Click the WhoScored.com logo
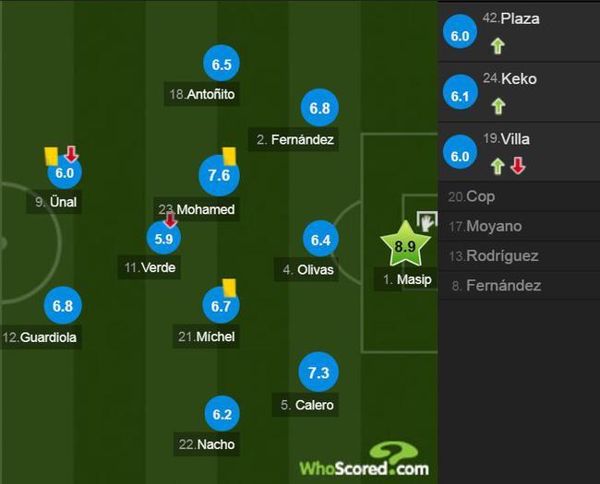 point(364,459)
